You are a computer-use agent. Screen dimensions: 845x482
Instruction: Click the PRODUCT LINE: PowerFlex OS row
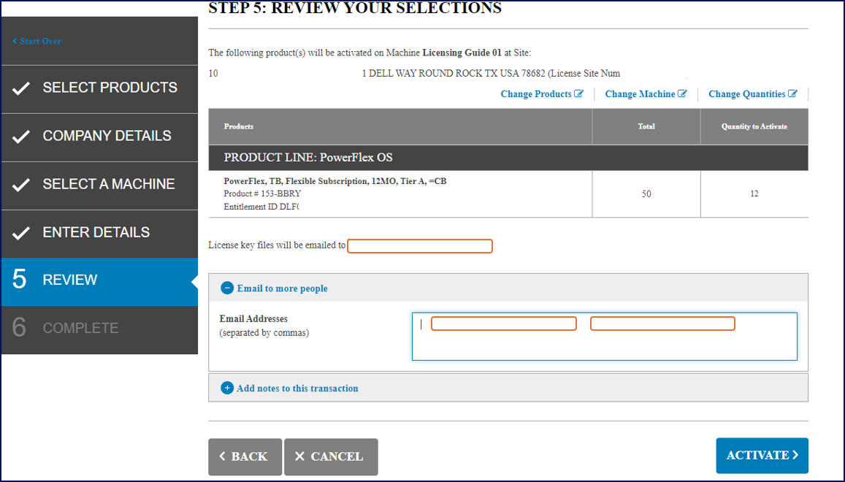pyautogui.click(x=508, y=158)
